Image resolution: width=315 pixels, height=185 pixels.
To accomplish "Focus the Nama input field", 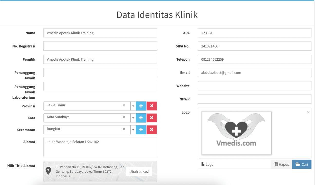I will click(100, 33).
